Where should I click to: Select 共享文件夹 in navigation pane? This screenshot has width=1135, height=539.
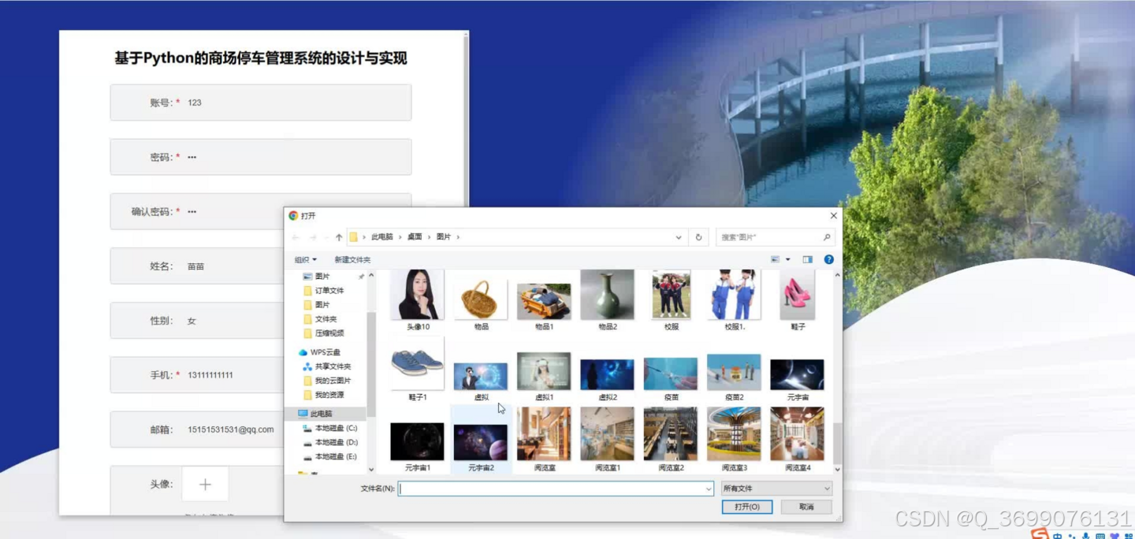point(332,366)
